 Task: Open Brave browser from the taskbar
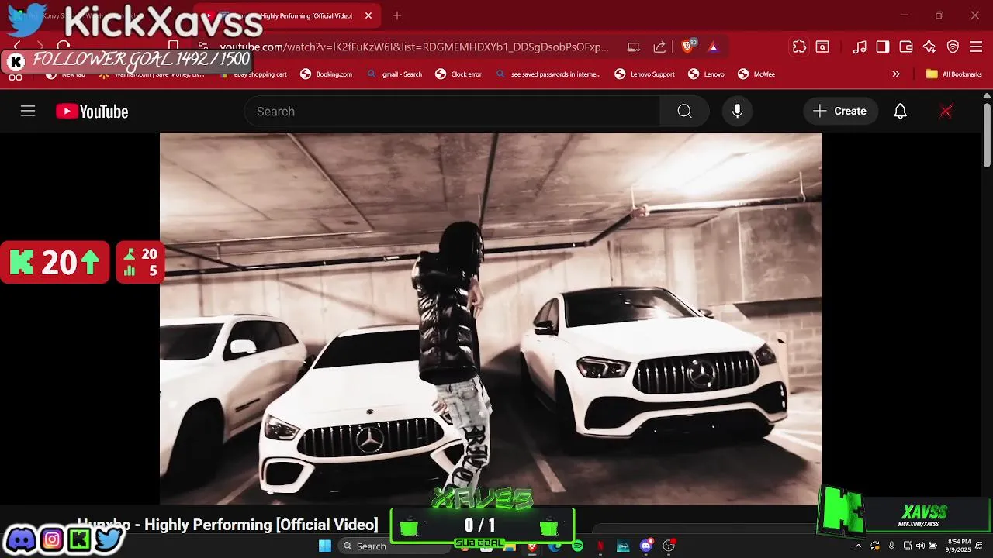[x=532, y=546]
